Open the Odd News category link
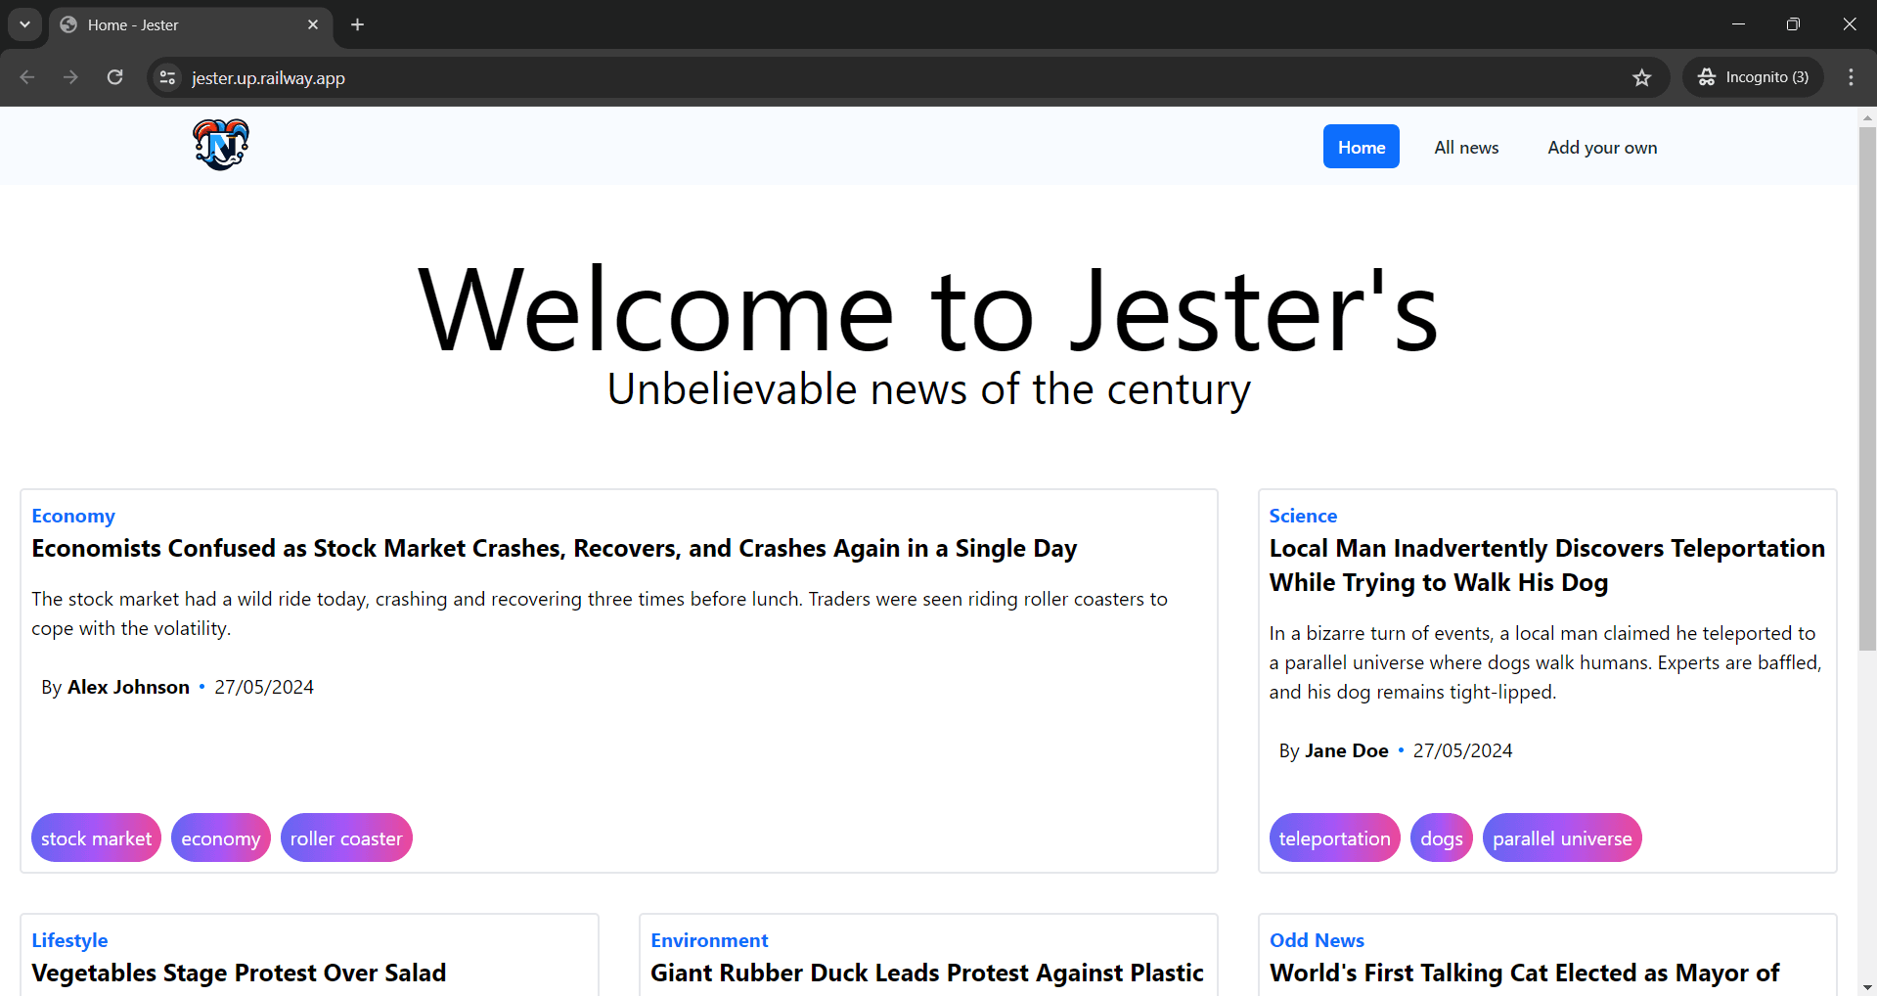1877x996 pixels. [1316, 940]
